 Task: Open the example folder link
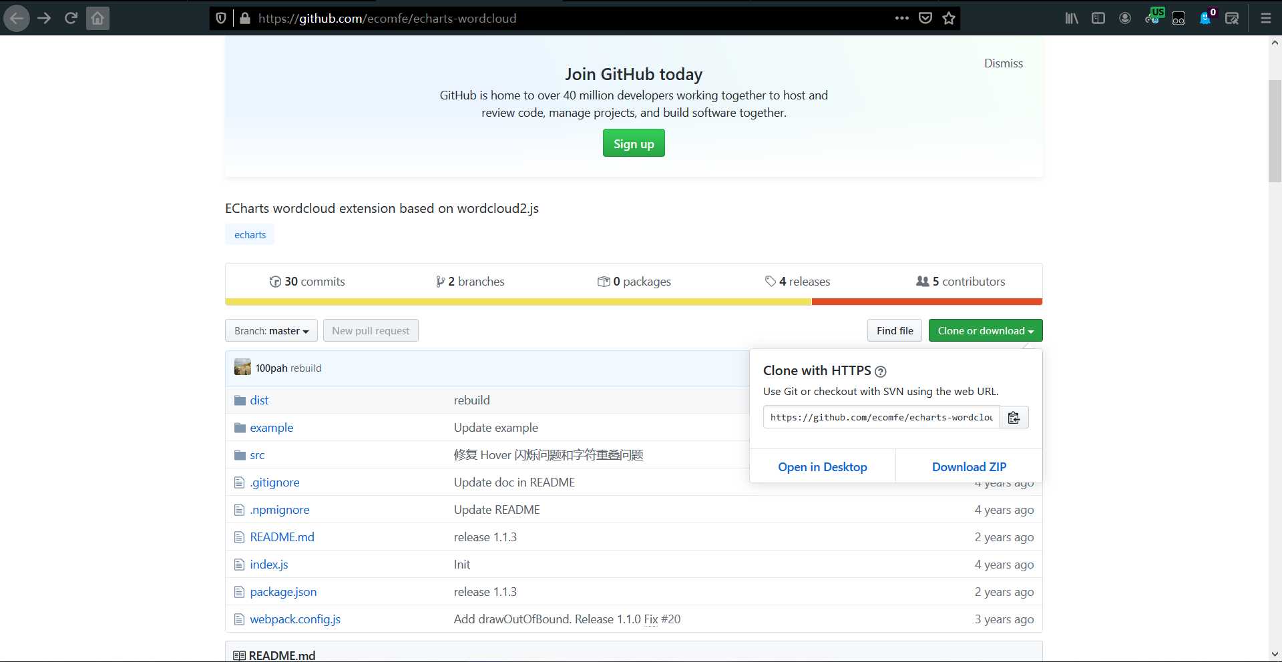(x=271, y=428)
